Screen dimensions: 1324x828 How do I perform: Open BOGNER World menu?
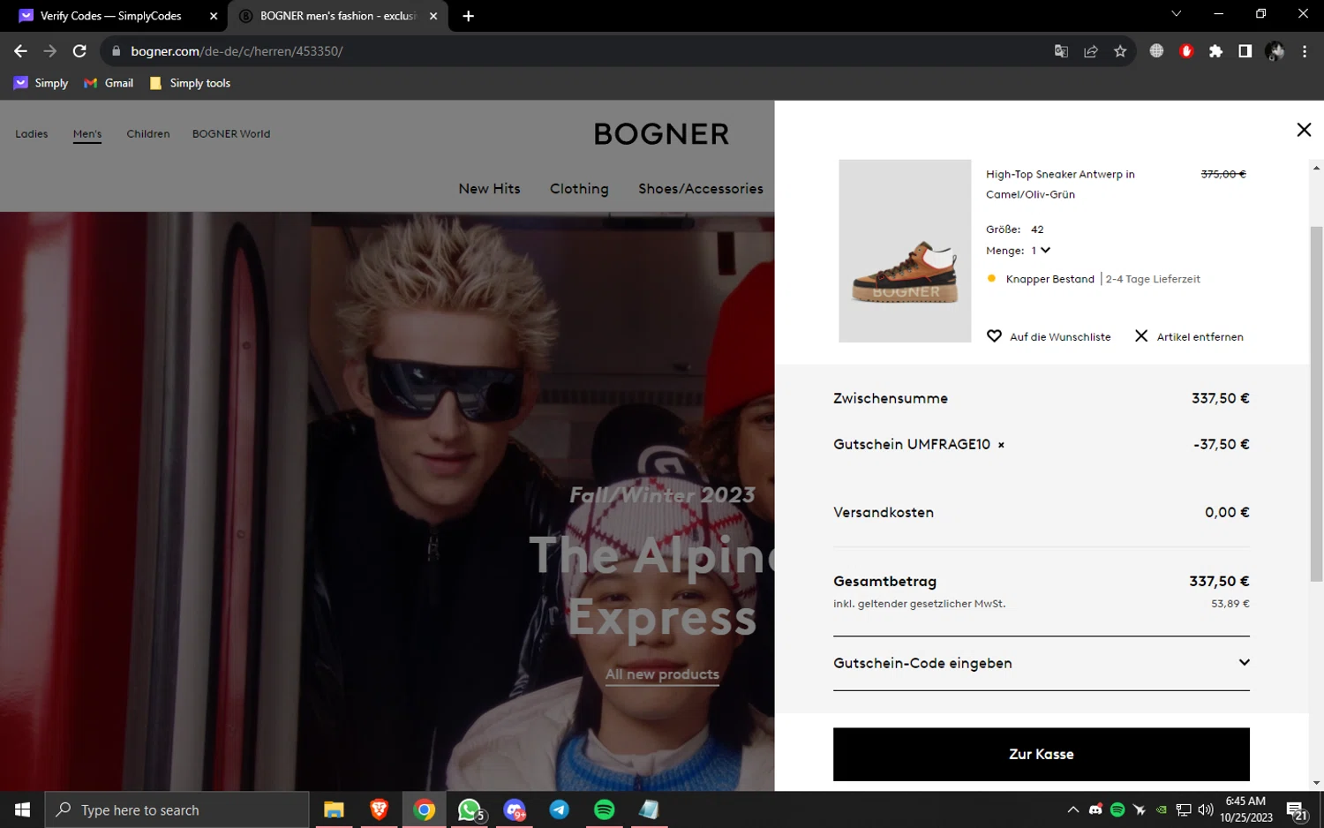(x=231, y=134)
